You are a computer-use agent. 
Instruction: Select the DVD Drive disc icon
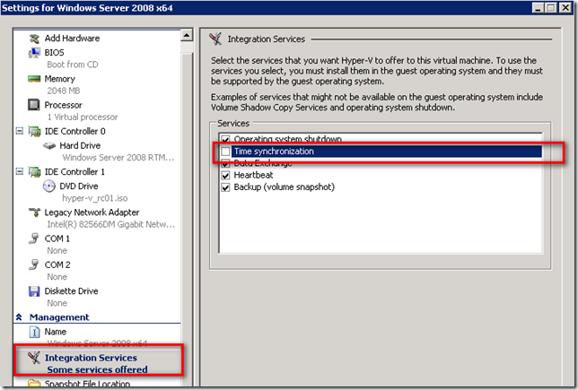point(49,186)
